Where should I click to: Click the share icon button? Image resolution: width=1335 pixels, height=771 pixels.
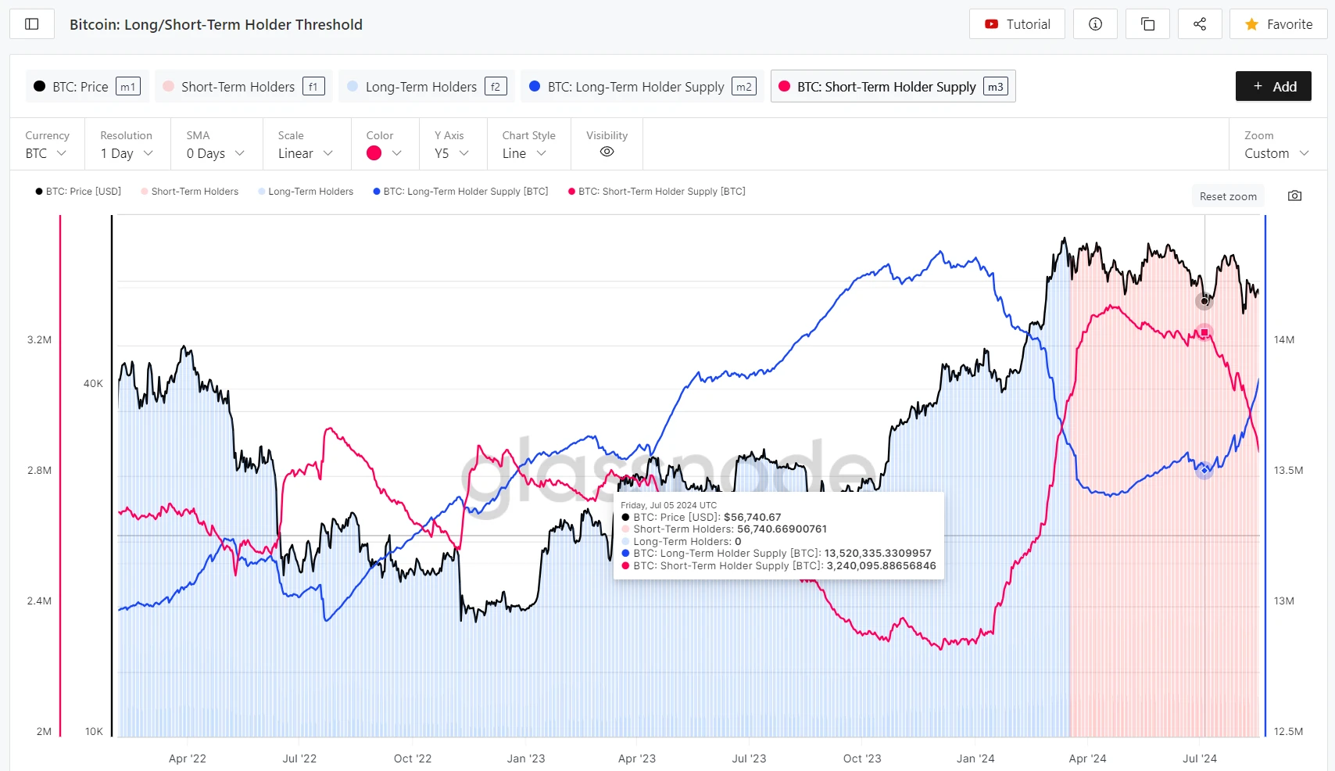click(x=1200, y=24)
